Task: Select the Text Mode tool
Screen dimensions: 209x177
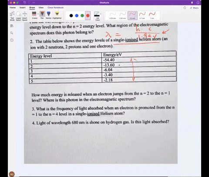Action: coord(12,16)
